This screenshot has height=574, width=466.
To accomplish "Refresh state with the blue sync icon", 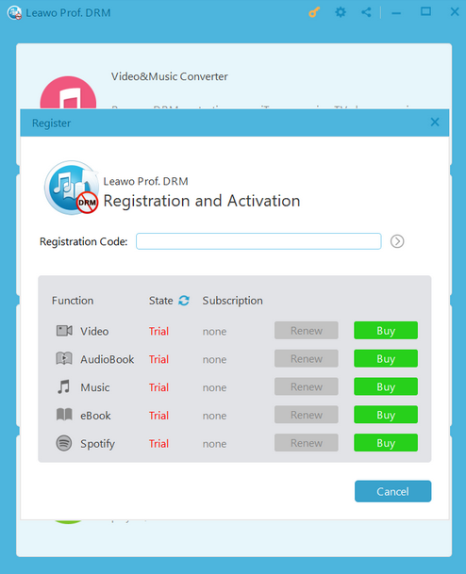I will click(184, 301).
